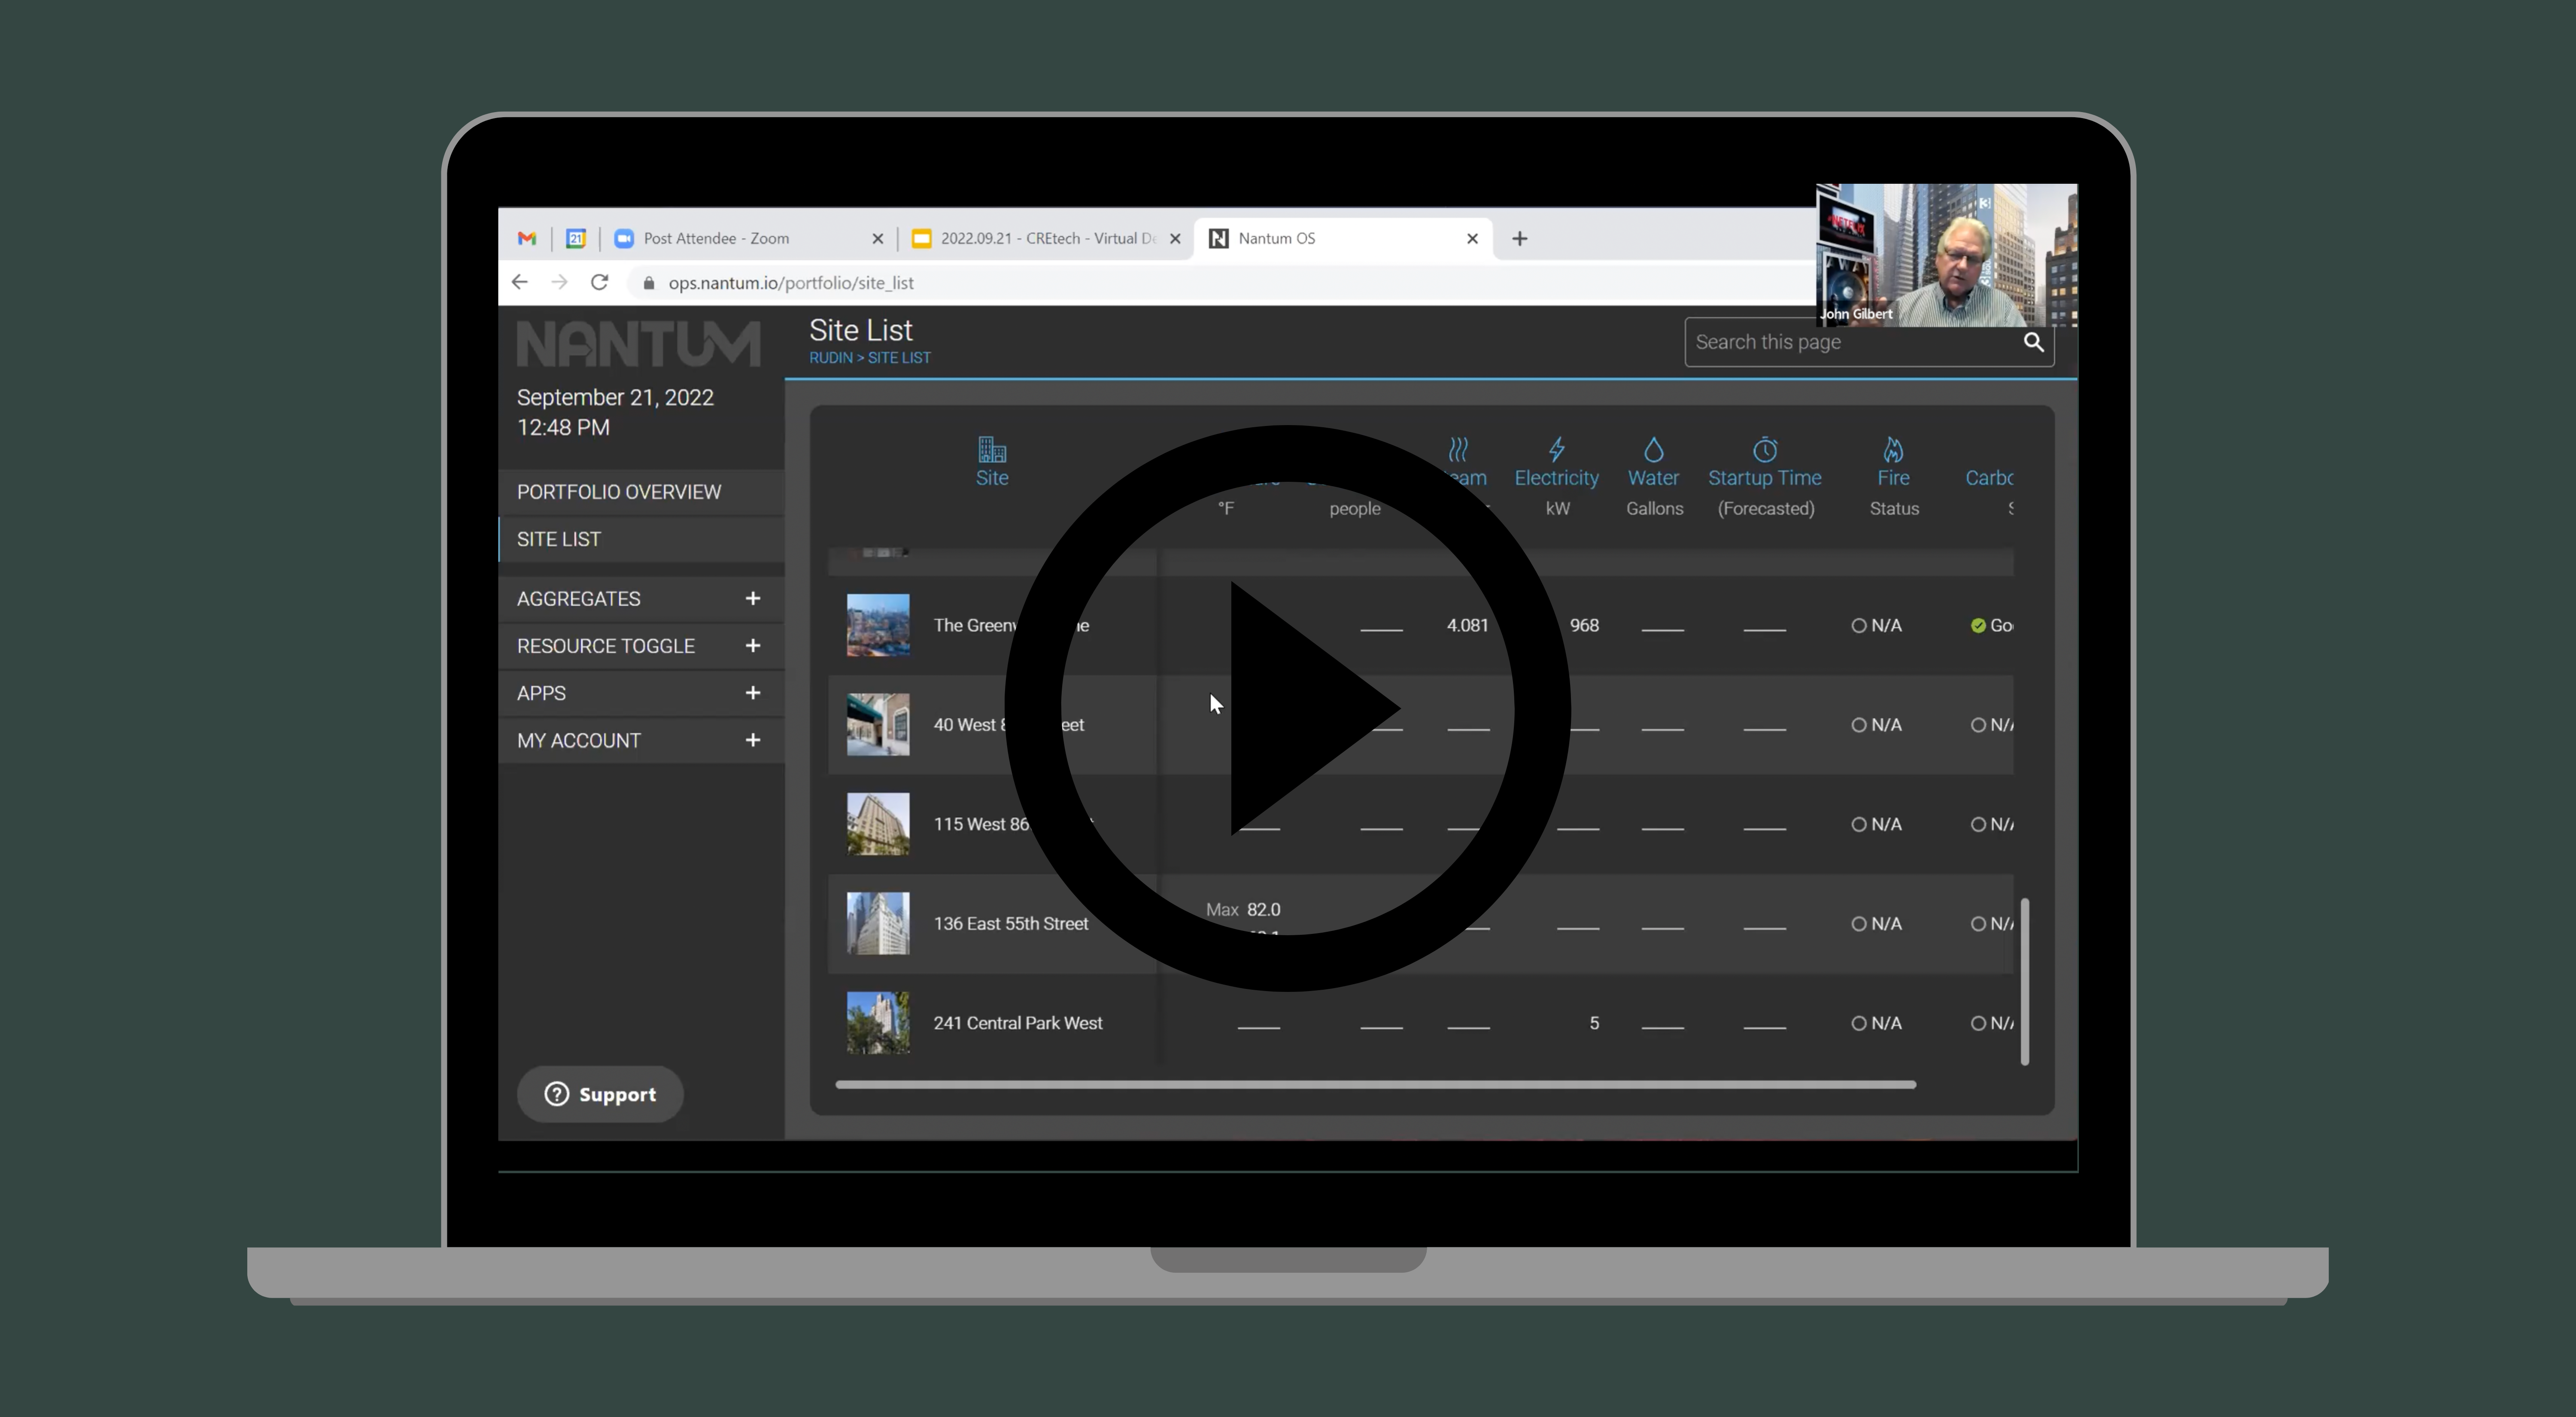Switch to the SITE LIST sidebar item

click(559, 538)
